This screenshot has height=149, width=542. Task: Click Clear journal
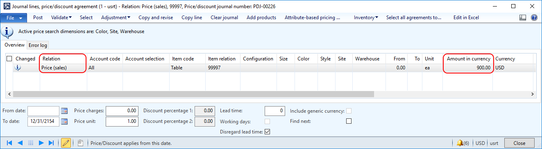(225, 18)
